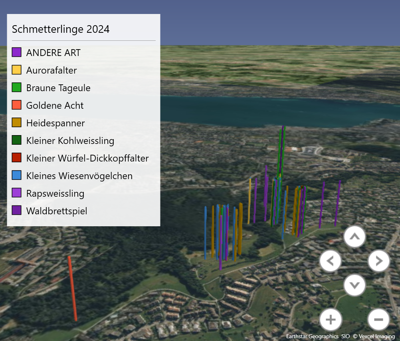This screenshot has width=400, height=341.
Task: Select the Rapsweissling legend label
Action: (x=55, y=193)
